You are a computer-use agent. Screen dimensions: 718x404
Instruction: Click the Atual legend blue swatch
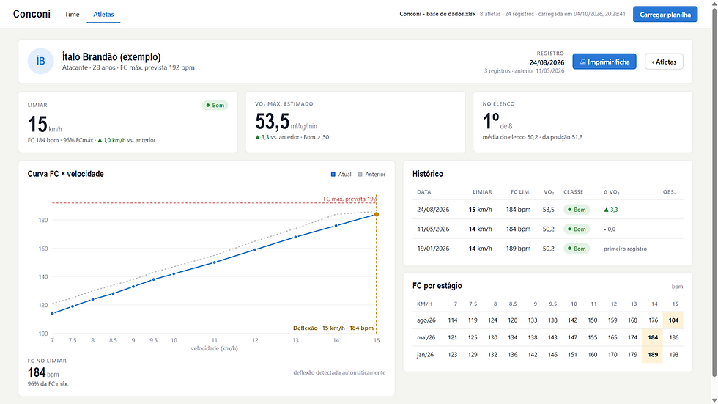tap(333, 174)
